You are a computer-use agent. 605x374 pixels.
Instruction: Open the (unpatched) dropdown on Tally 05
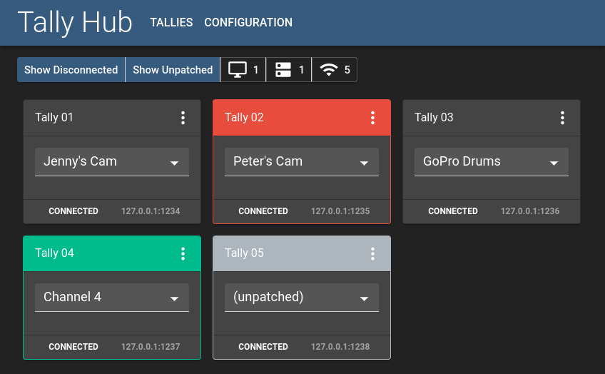302,298
